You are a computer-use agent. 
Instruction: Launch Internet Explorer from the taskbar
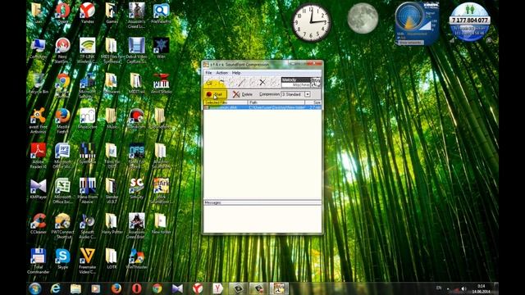pyautogui.click(x=56, y=288)
